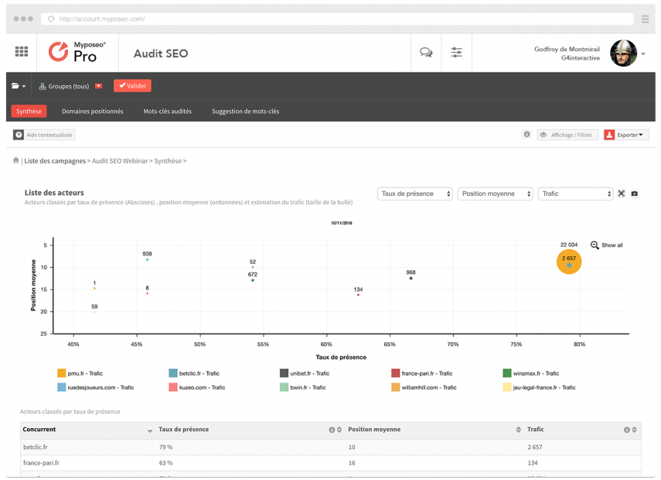
Task: Click Trafic column info icon
Action: click(627, 430)
